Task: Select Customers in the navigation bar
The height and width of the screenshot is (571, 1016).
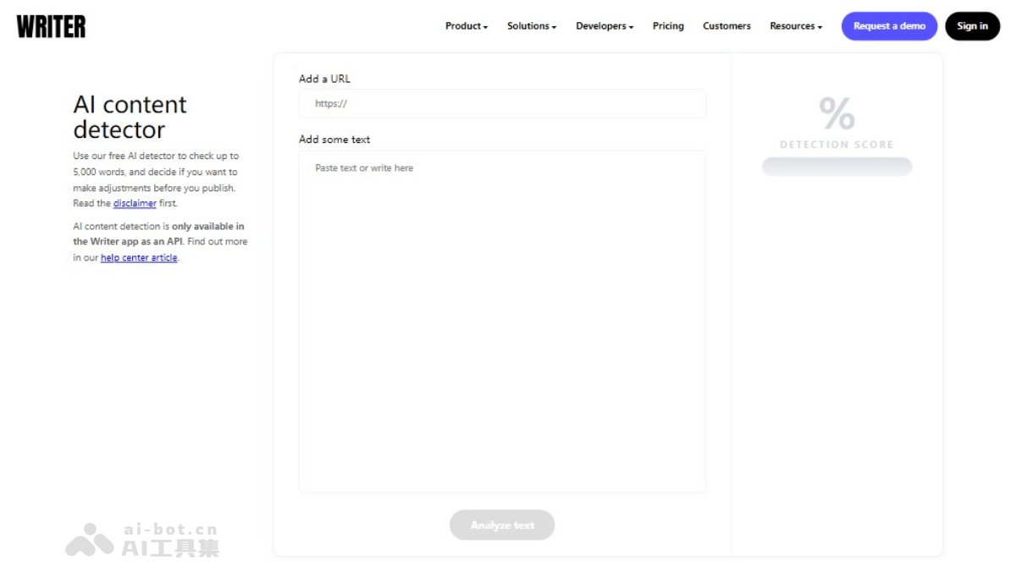Action: pyautogui.click(x=726, y=26)
